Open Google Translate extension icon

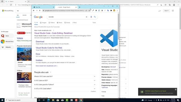coord(108,10)
